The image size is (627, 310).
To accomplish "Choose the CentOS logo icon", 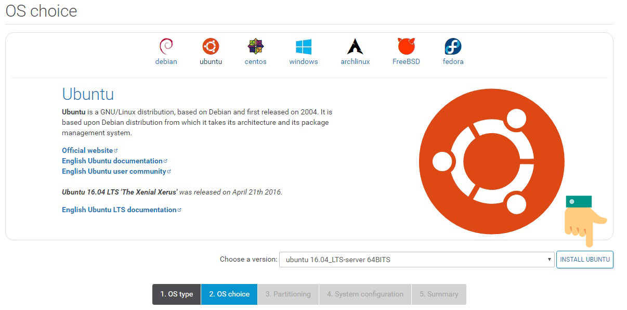I will (255, 47).
